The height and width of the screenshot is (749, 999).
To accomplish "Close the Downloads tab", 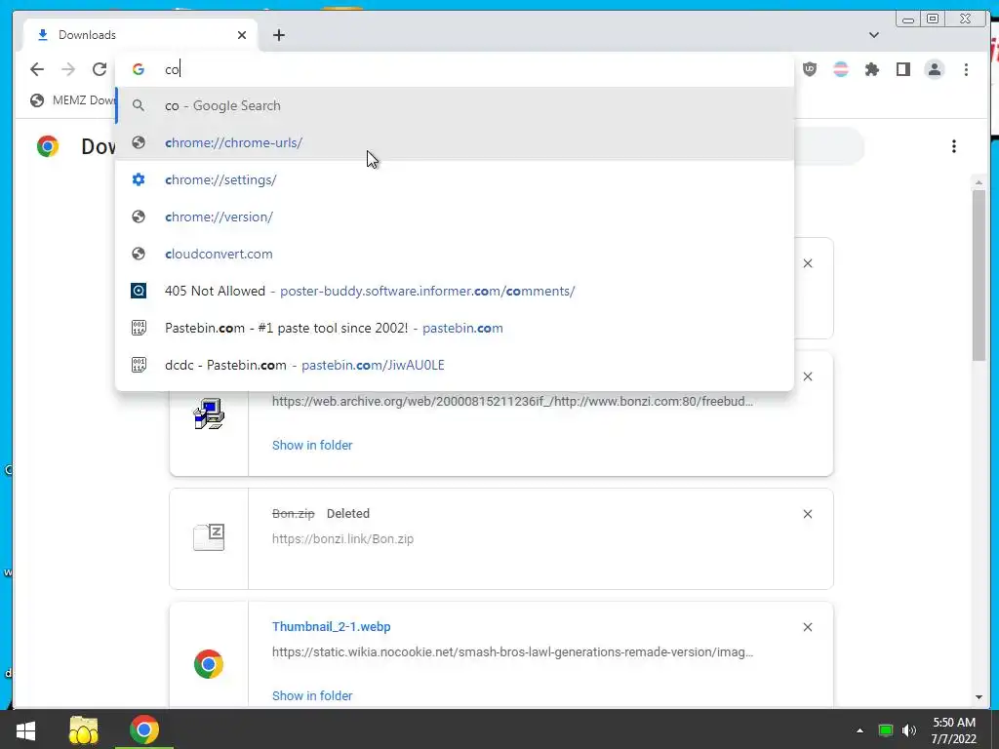I will (x=242, y=35).
